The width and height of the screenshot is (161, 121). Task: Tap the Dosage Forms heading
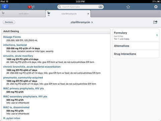pyautogui.click(x=12, y=37)
